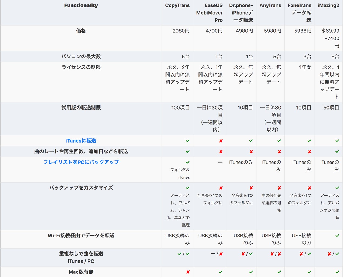Click Dr.phone cross in バックアップをカスタマイズ row

coord(251,188)
